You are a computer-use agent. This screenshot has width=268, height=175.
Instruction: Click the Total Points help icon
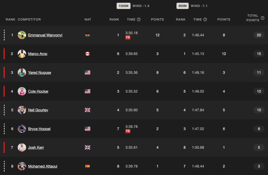point(263,18)
